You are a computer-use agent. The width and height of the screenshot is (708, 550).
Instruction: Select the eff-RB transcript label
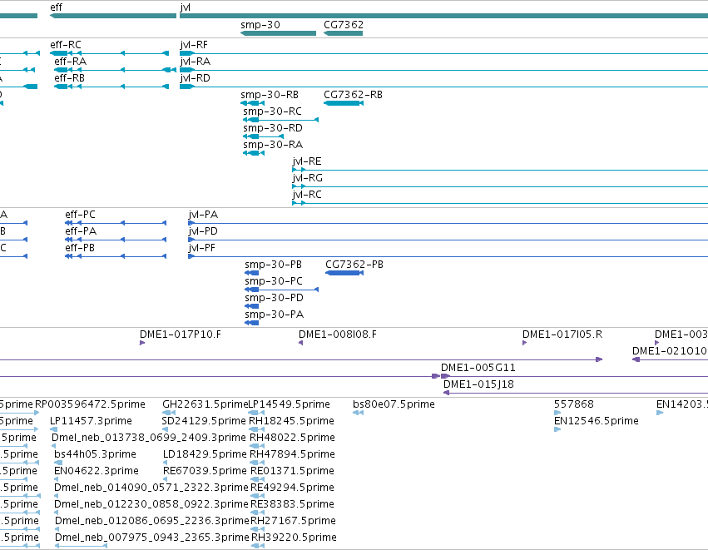[x=69, y=78]
